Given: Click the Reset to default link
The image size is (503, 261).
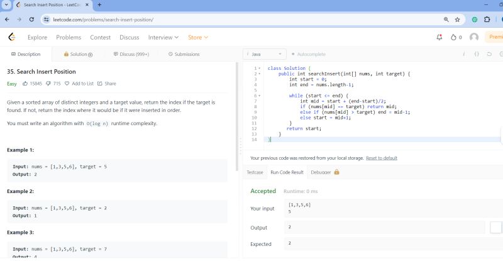Looking at the screenshot, I should tap(381, 158).
